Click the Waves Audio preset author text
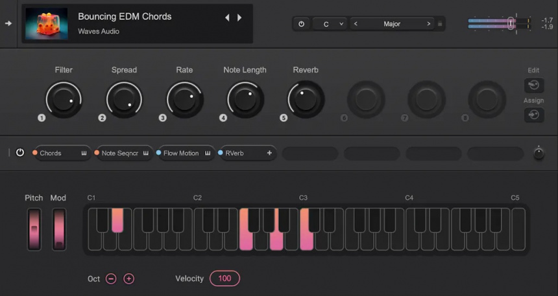558x296 pixels. tap(99, 31)
